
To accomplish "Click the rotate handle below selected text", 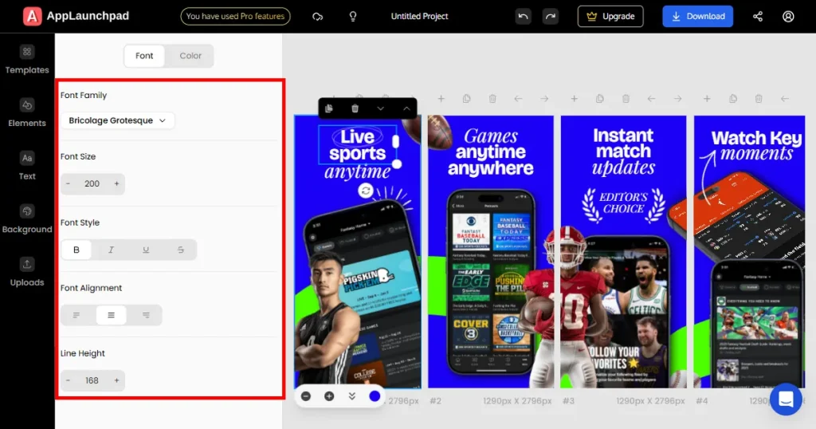I will click(366, 191).
